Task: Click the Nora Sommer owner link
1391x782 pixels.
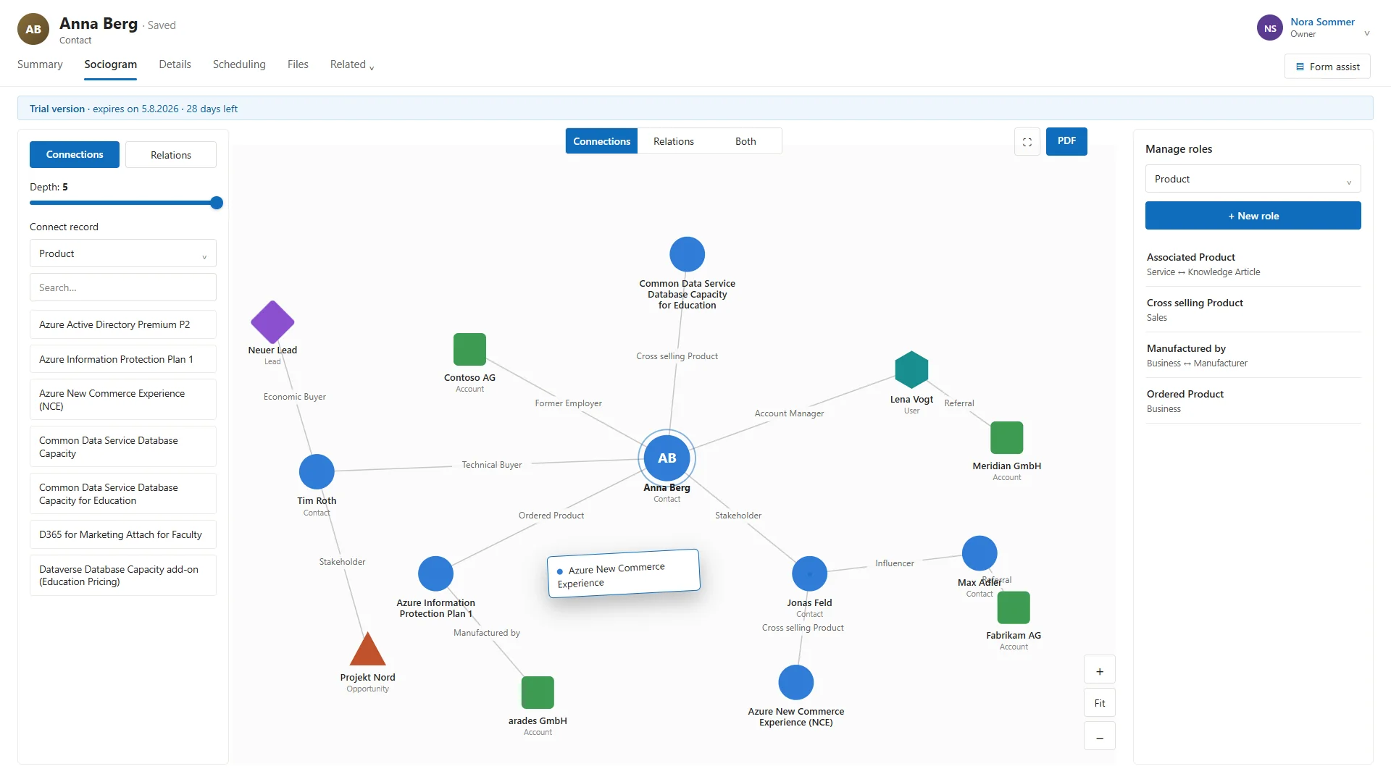Action: click(1322, 22)
